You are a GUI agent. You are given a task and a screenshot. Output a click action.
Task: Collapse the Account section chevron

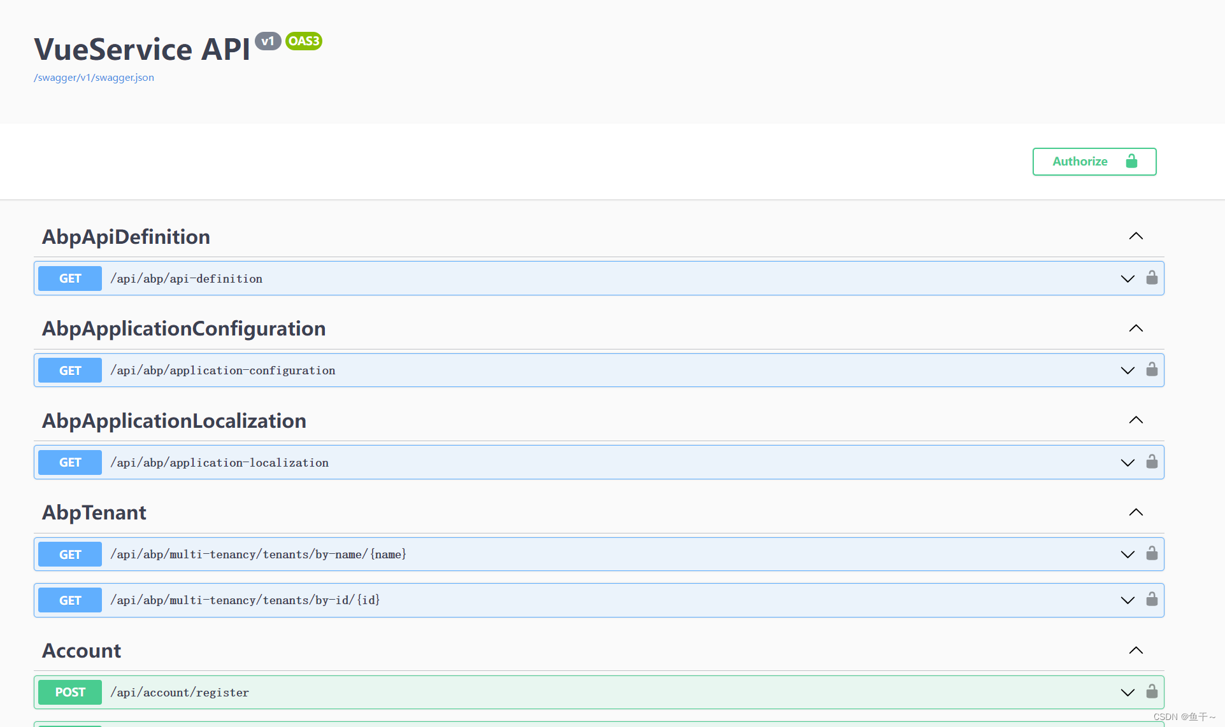[x=1136, y=651]
